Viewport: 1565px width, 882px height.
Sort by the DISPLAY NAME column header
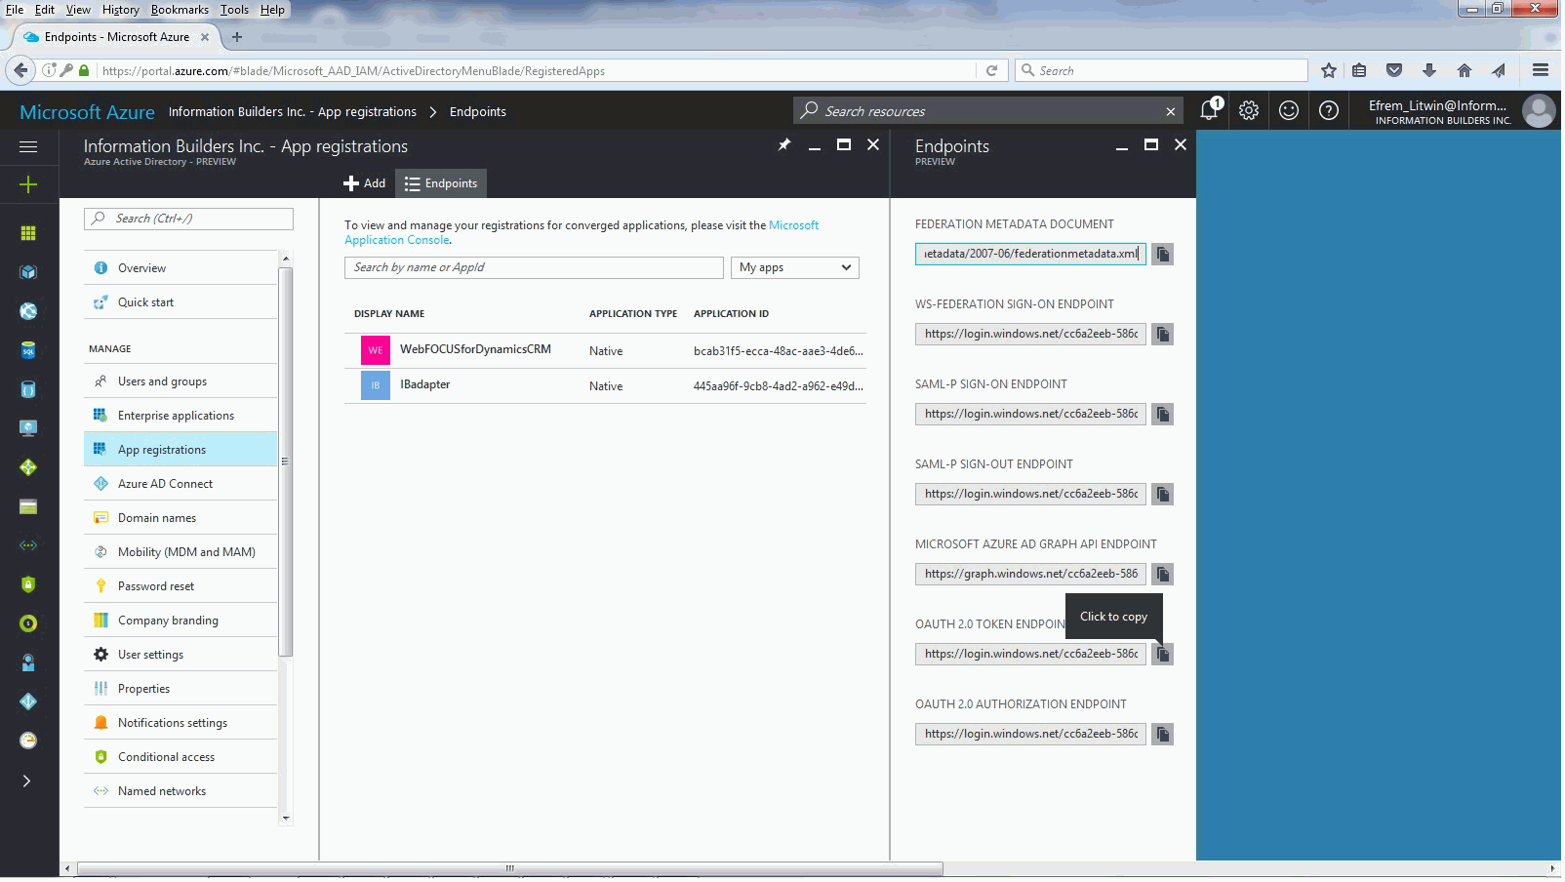point(389,314)
